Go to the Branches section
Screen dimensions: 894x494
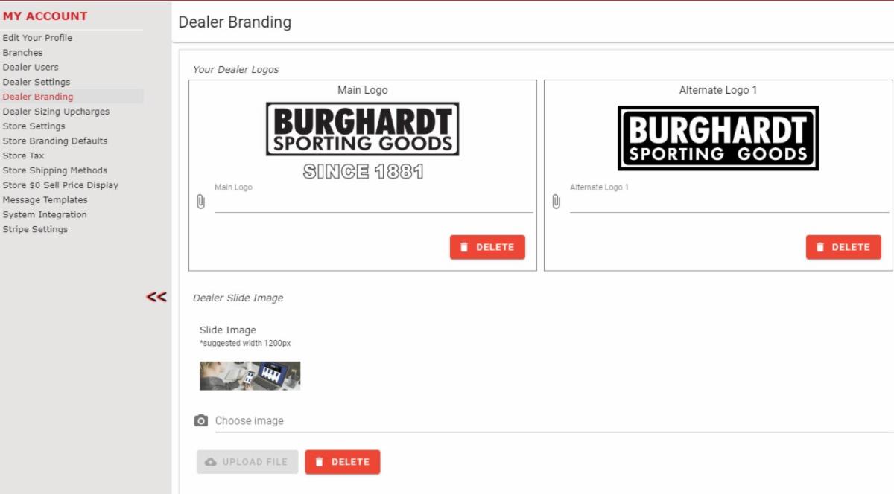[22, 52]
